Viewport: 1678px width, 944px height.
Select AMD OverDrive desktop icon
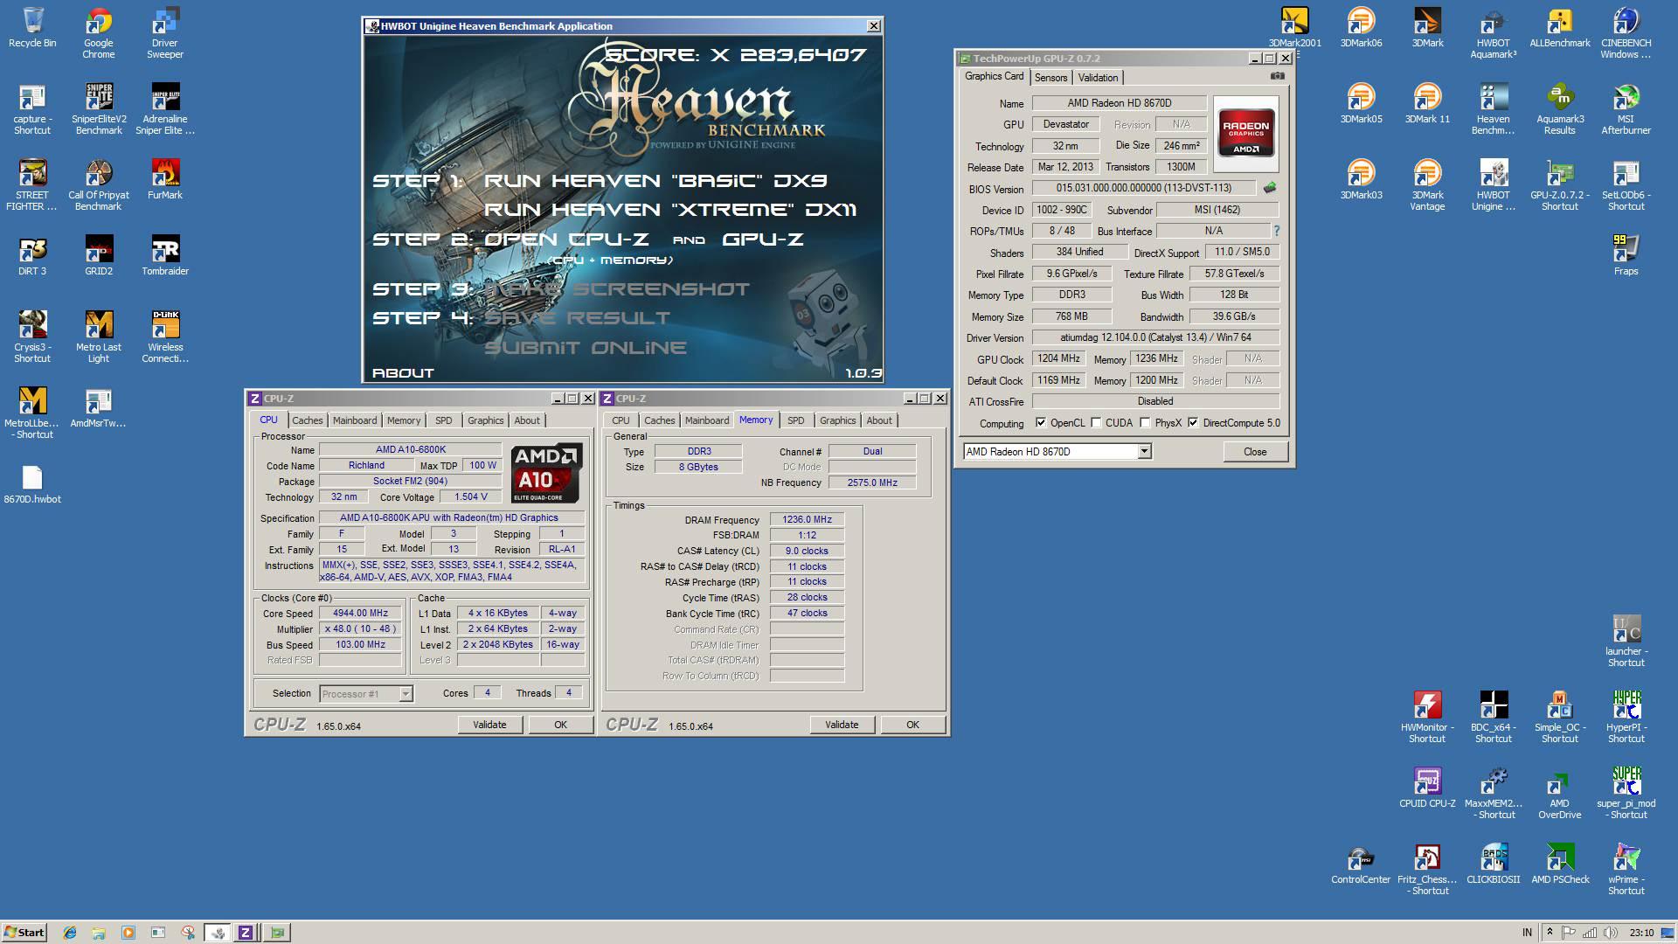tap(1559, 794)
